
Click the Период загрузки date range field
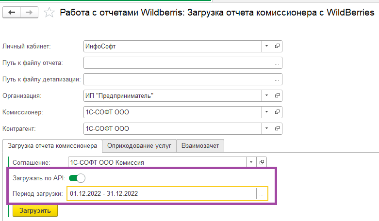[162, 194]
